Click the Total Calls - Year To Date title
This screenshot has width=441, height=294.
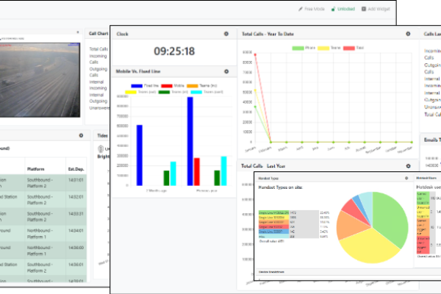coord(268,34)
